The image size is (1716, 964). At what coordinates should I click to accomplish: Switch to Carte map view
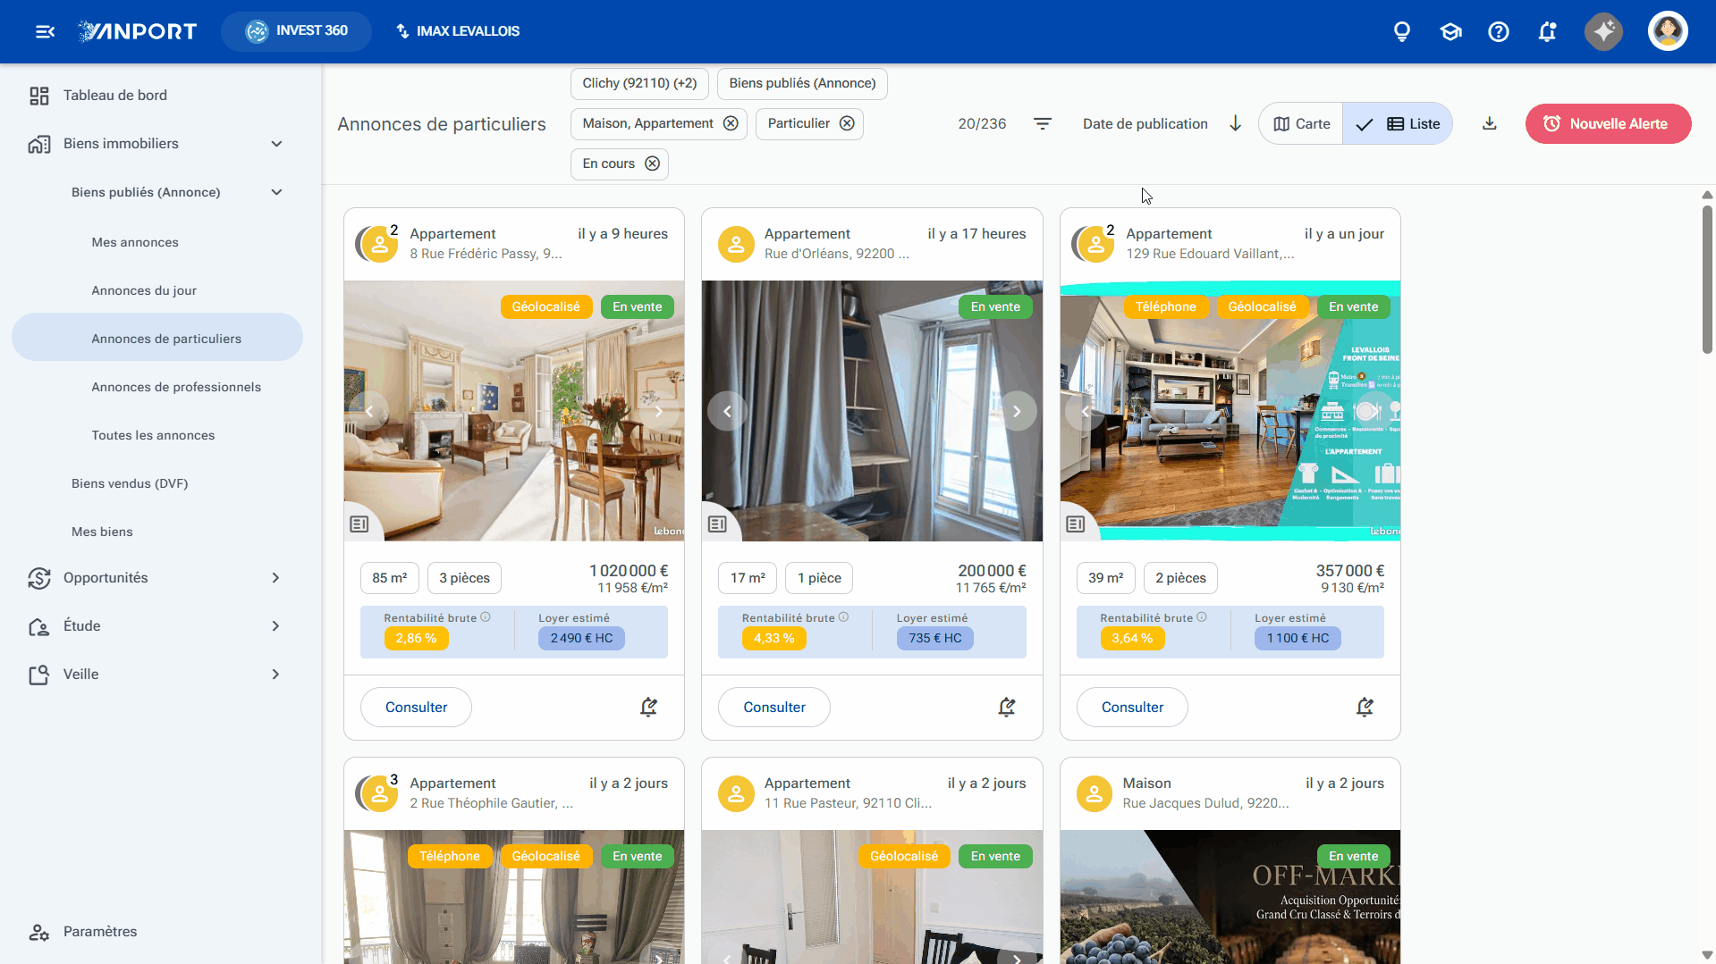point(1301,124)
